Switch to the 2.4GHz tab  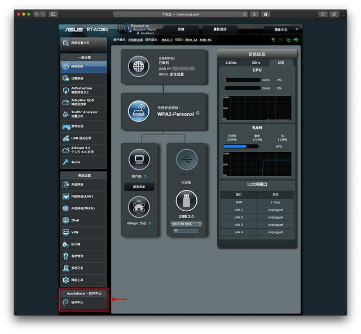pos(231,63)
